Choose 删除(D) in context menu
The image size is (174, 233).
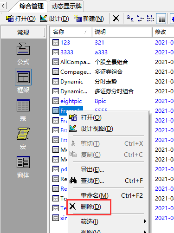tap(108, 207)
